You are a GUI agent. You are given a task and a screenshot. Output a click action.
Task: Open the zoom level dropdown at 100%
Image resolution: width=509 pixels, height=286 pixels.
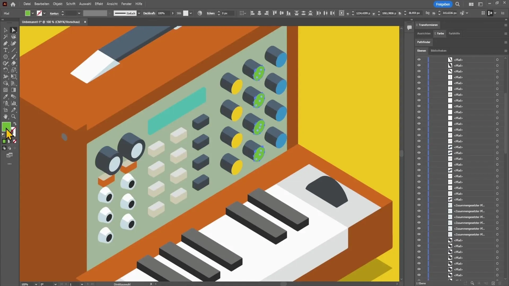click(x=36, y=284)
